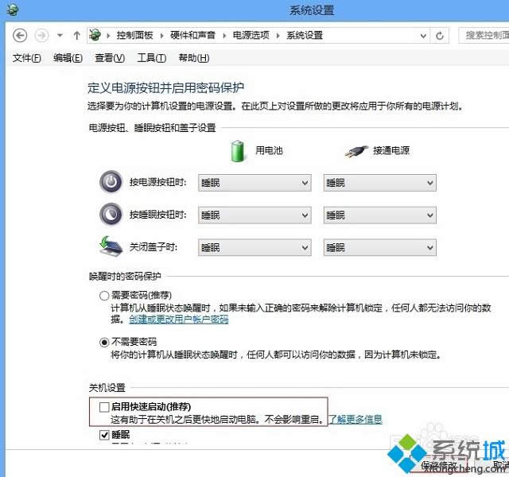Click the sleep button moon icon
Screen dimensions: 509x477
111,214
